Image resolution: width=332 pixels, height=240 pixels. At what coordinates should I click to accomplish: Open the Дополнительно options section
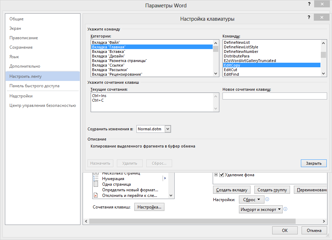coord(42,66)
